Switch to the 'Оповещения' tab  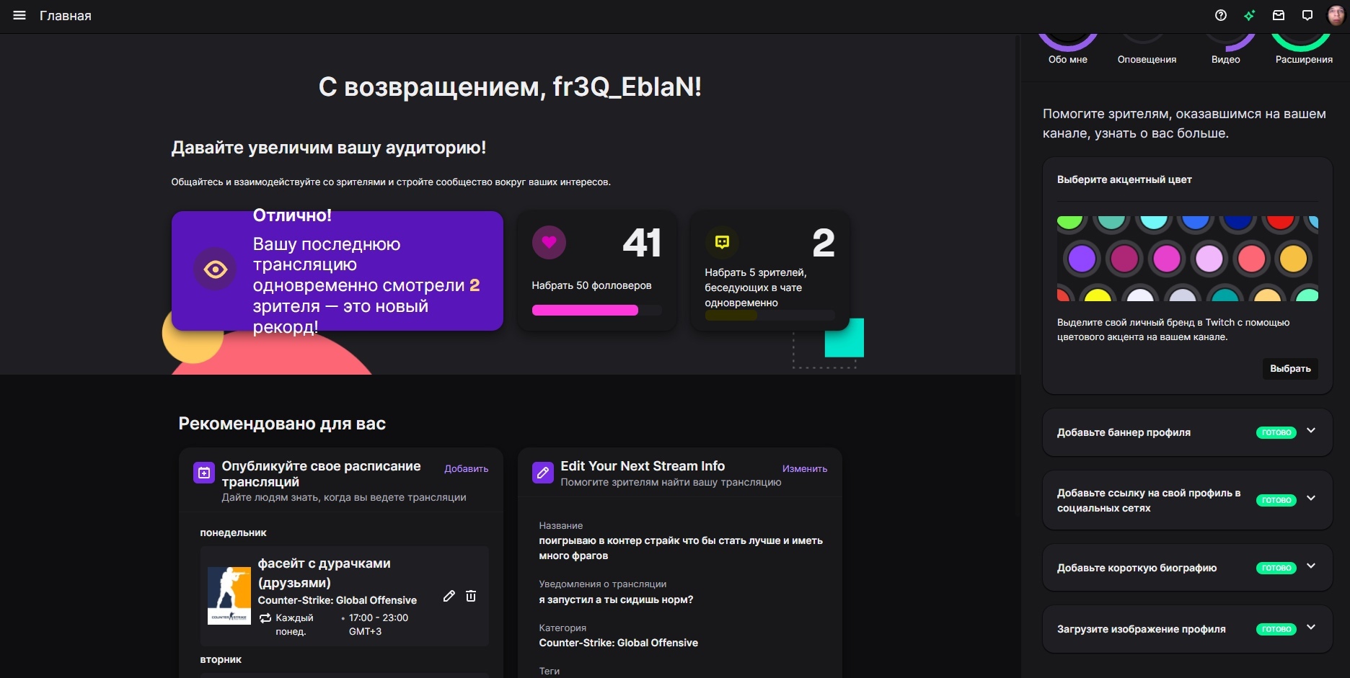click(x=1147, y=59)
